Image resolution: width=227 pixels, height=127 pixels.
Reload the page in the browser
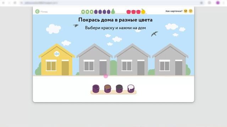15,3
